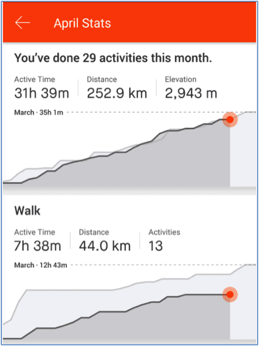Select the Distance 252.9 km stat
Viewport: 259px width, 346px height.
pos(117,88)
